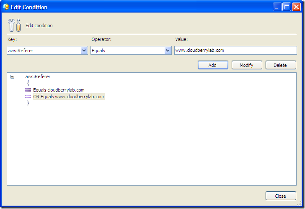Close the window with red X

297,7
